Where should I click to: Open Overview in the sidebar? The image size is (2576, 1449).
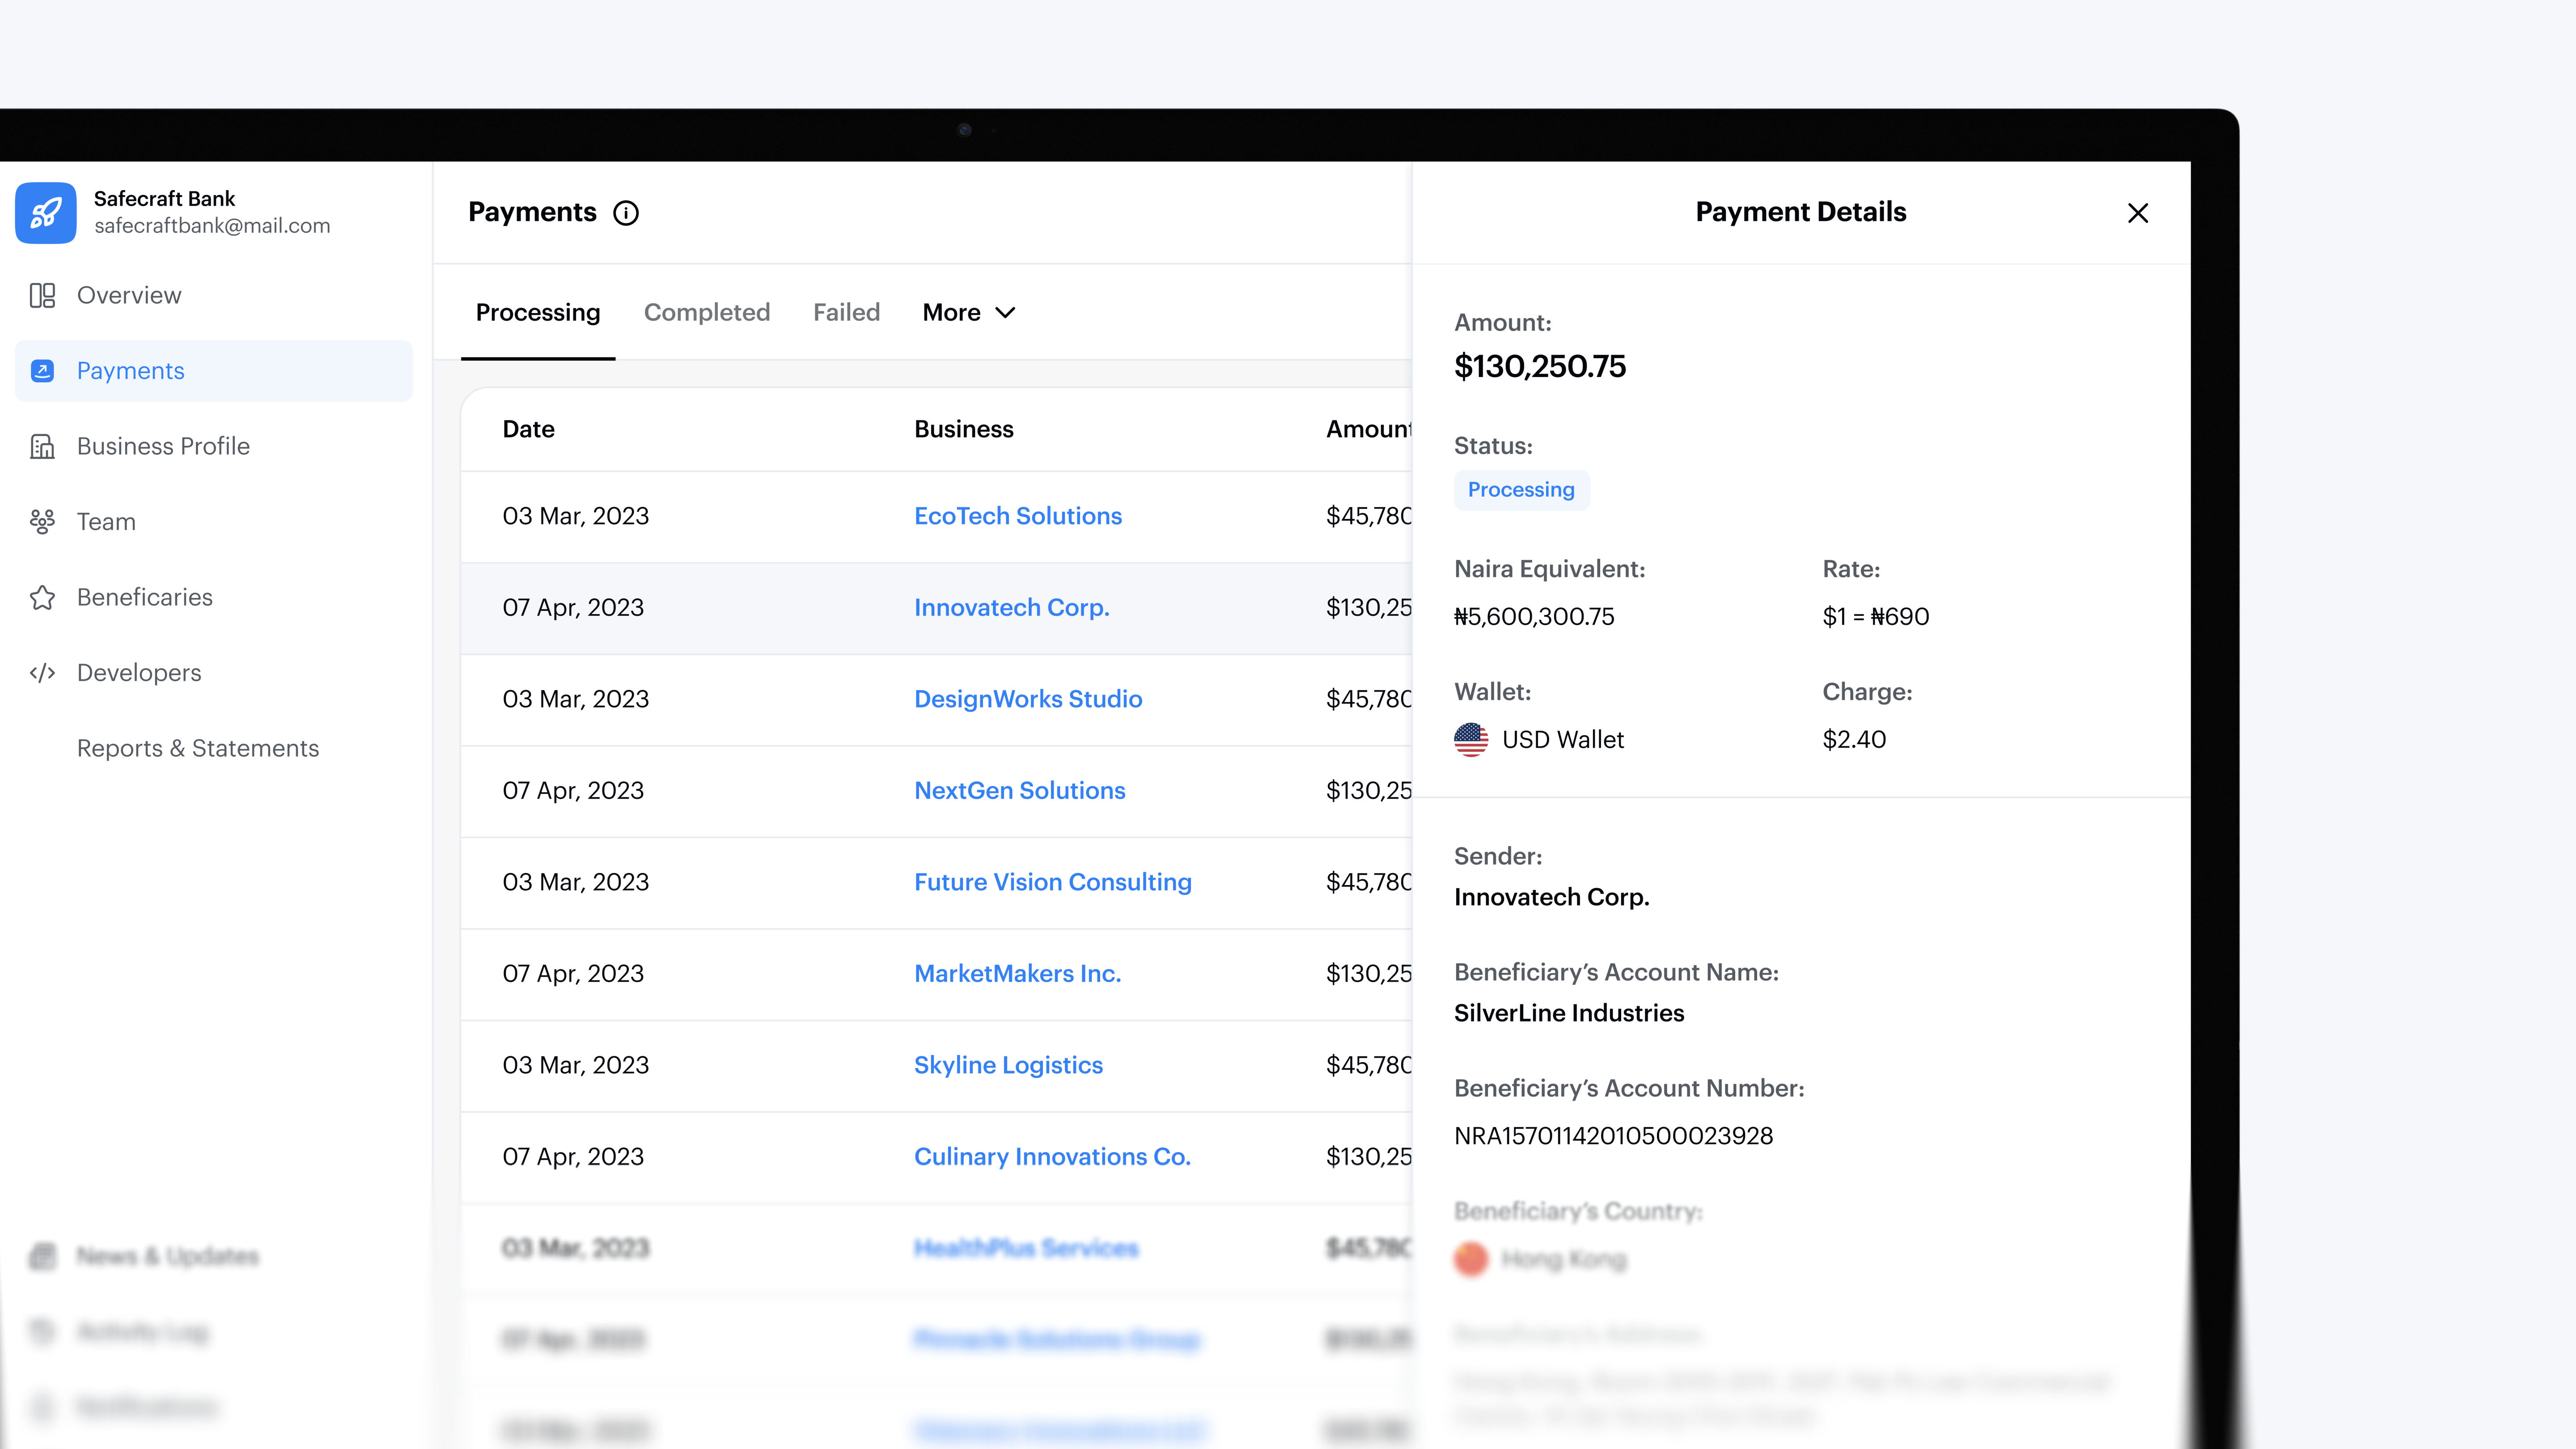pyautogui.click(x=214, y=295)
